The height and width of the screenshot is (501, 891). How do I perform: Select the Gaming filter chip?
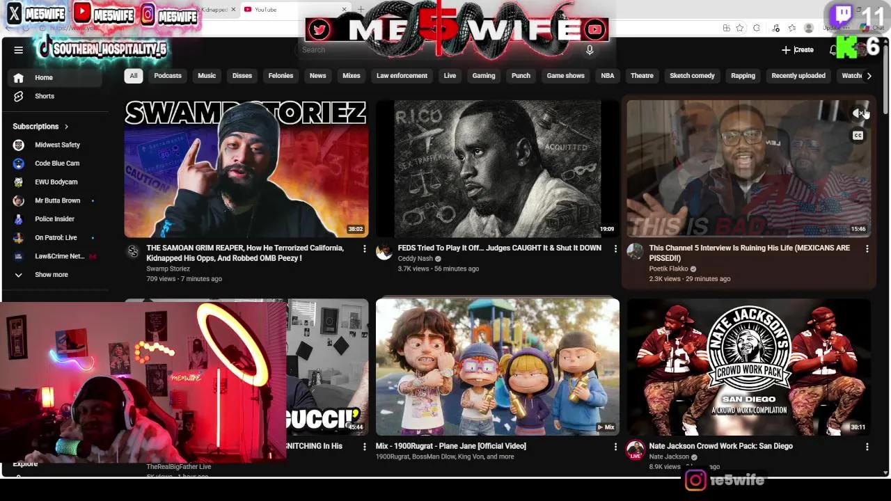pyautogui.click(x=484, y=76)
